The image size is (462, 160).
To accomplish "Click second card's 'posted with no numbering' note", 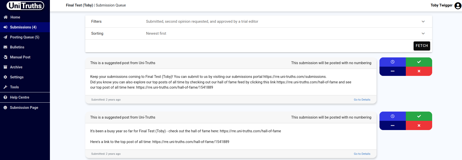I will coord(331,117).
